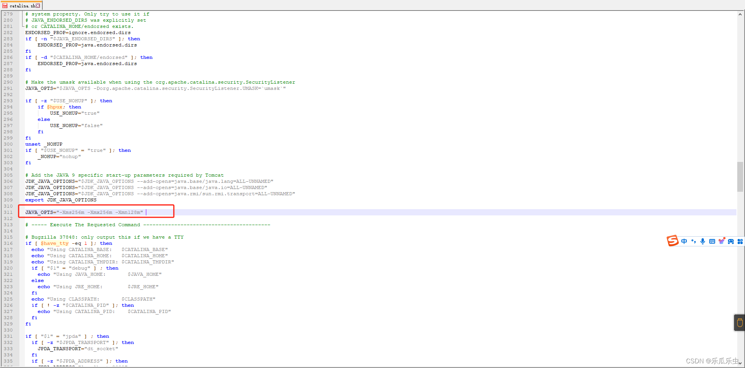Click the floating widget on right edge
The height and width of the screenshot is (368, 745).
740,322
